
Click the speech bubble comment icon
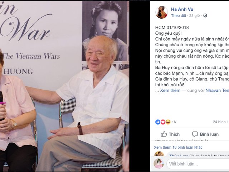pyautogui.click(x=195, y=134)
